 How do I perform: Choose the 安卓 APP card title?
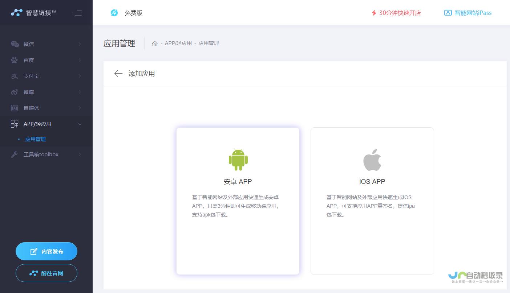pyautogui.click(x=238, y=182)
